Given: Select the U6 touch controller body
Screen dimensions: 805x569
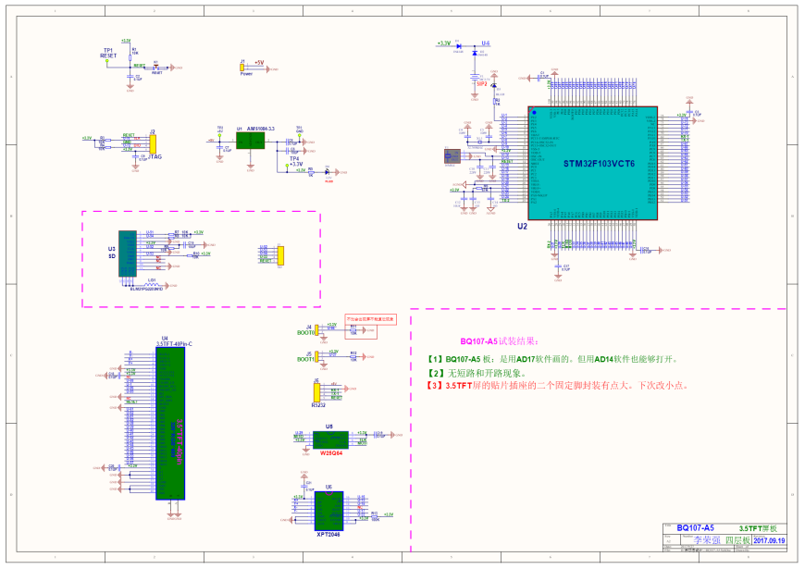Looking at the screenshot, I should point(328,511).
